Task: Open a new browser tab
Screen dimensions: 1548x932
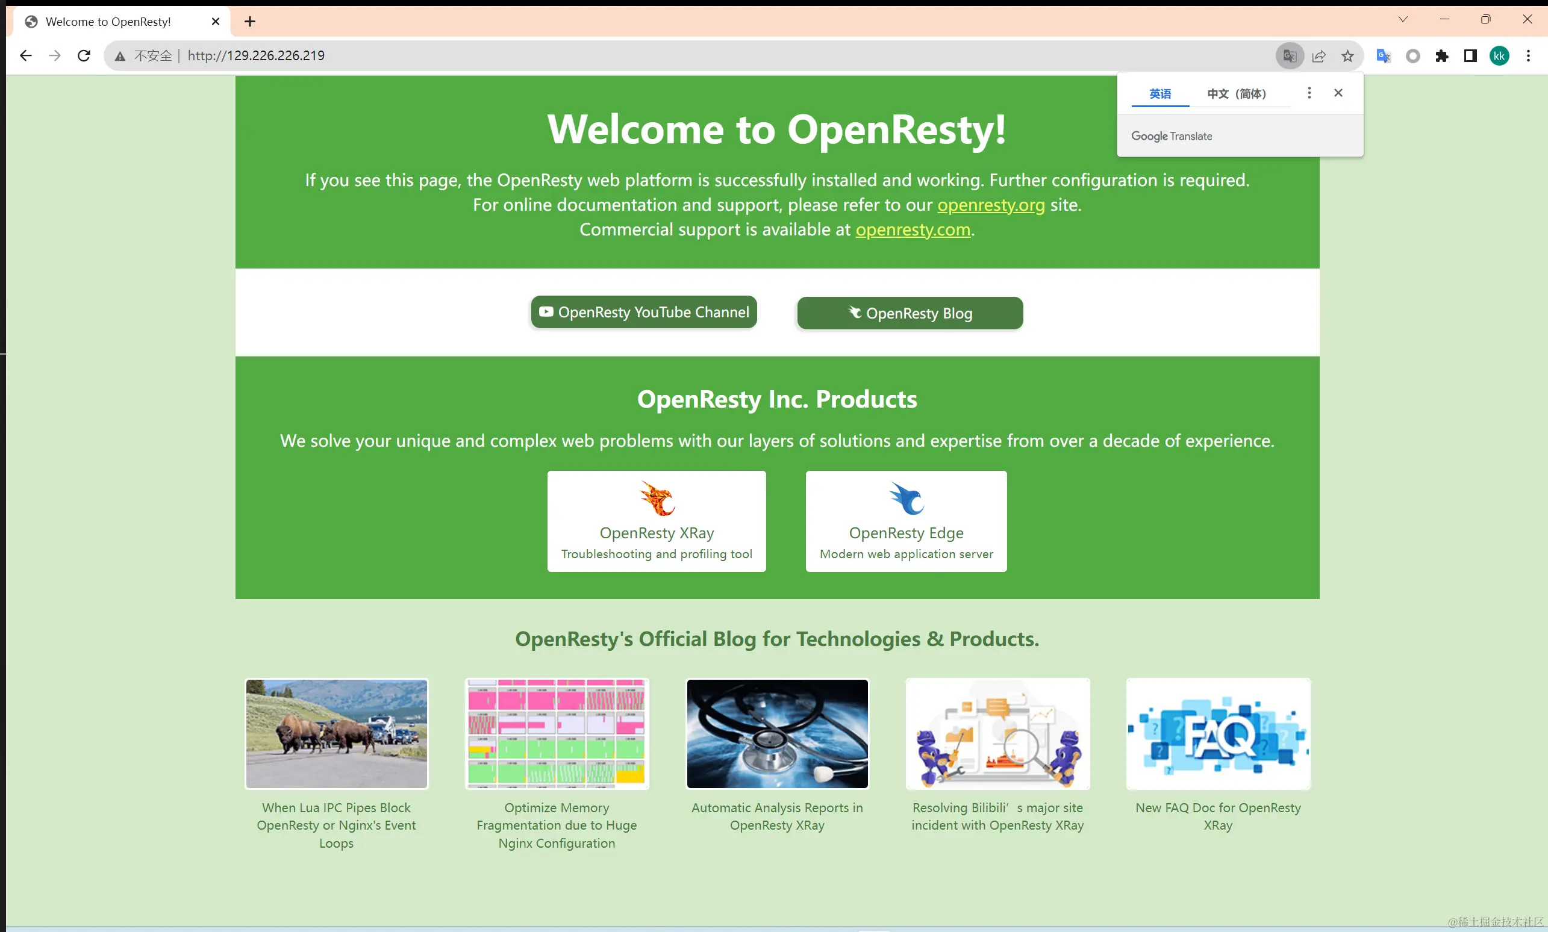Action: (x=250, y=21)
